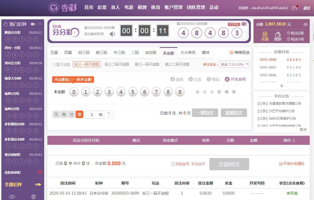Clear bet list with 清空 trash icon
This screenshot has width=314, height=200.
click(294, 140)
